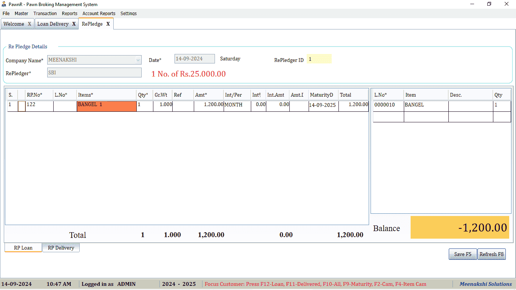
Task: Close the RePledge tab using X
Action: tap(108, 24)
